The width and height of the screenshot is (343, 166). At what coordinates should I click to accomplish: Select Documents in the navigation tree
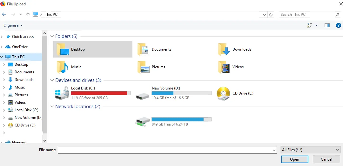point(24,72)
